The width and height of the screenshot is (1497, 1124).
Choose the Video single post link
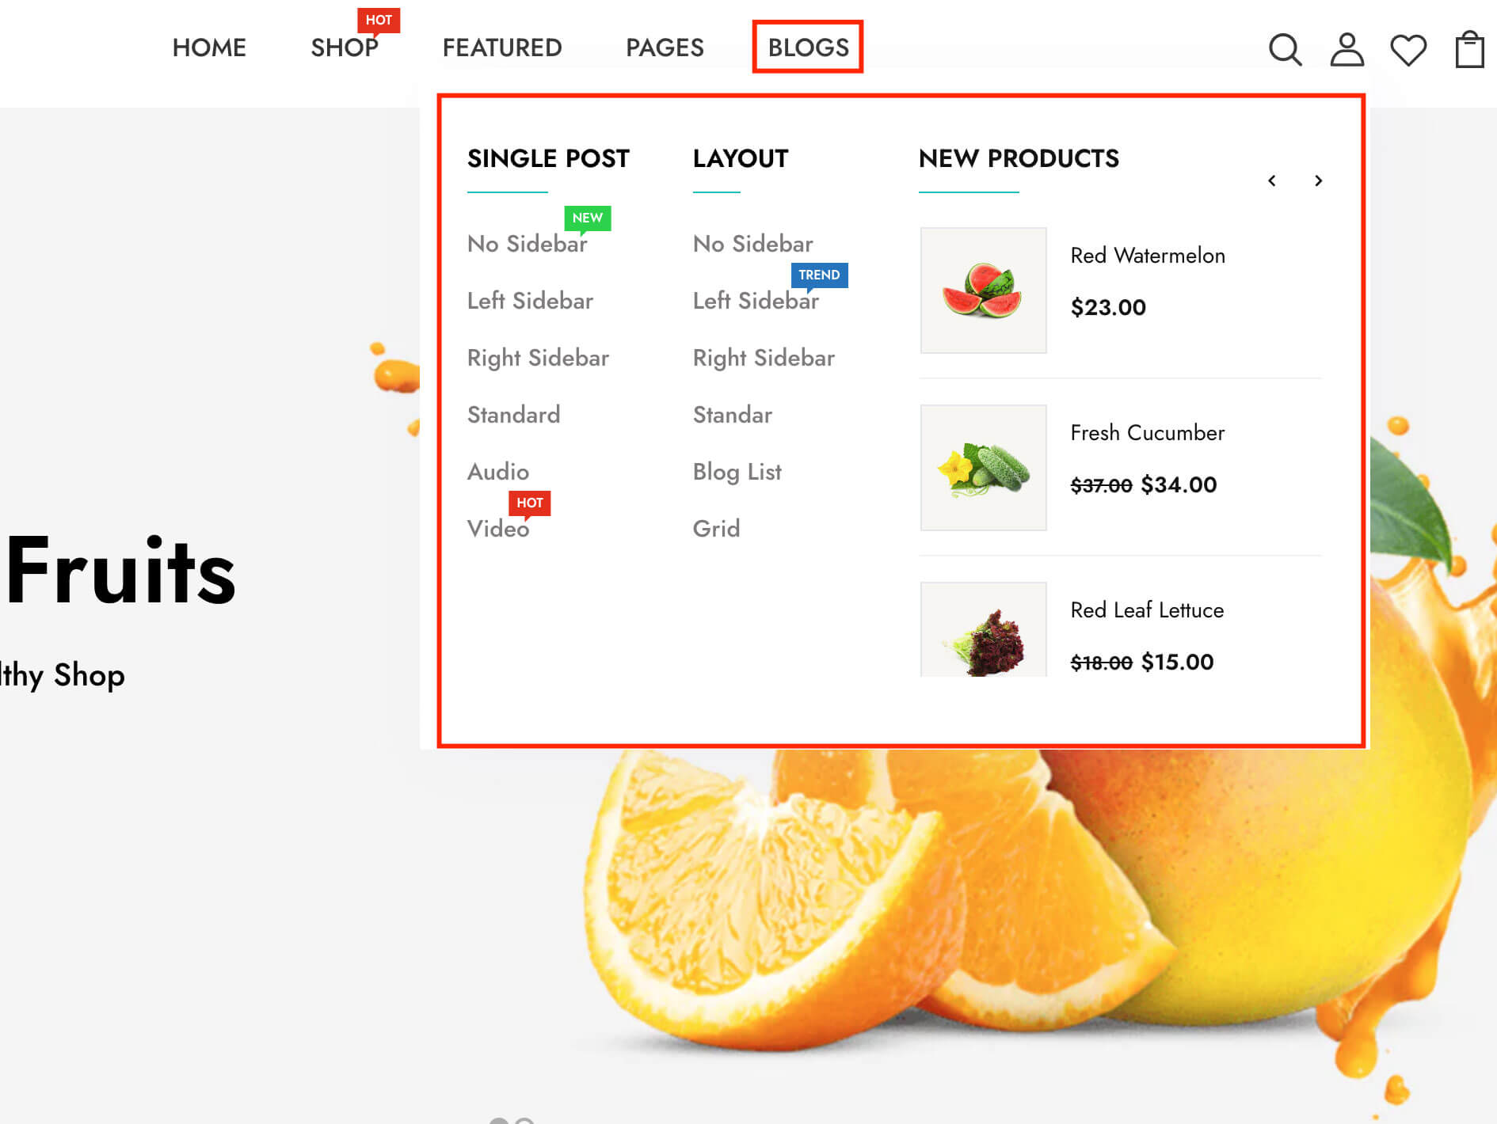tap(498, 529)
